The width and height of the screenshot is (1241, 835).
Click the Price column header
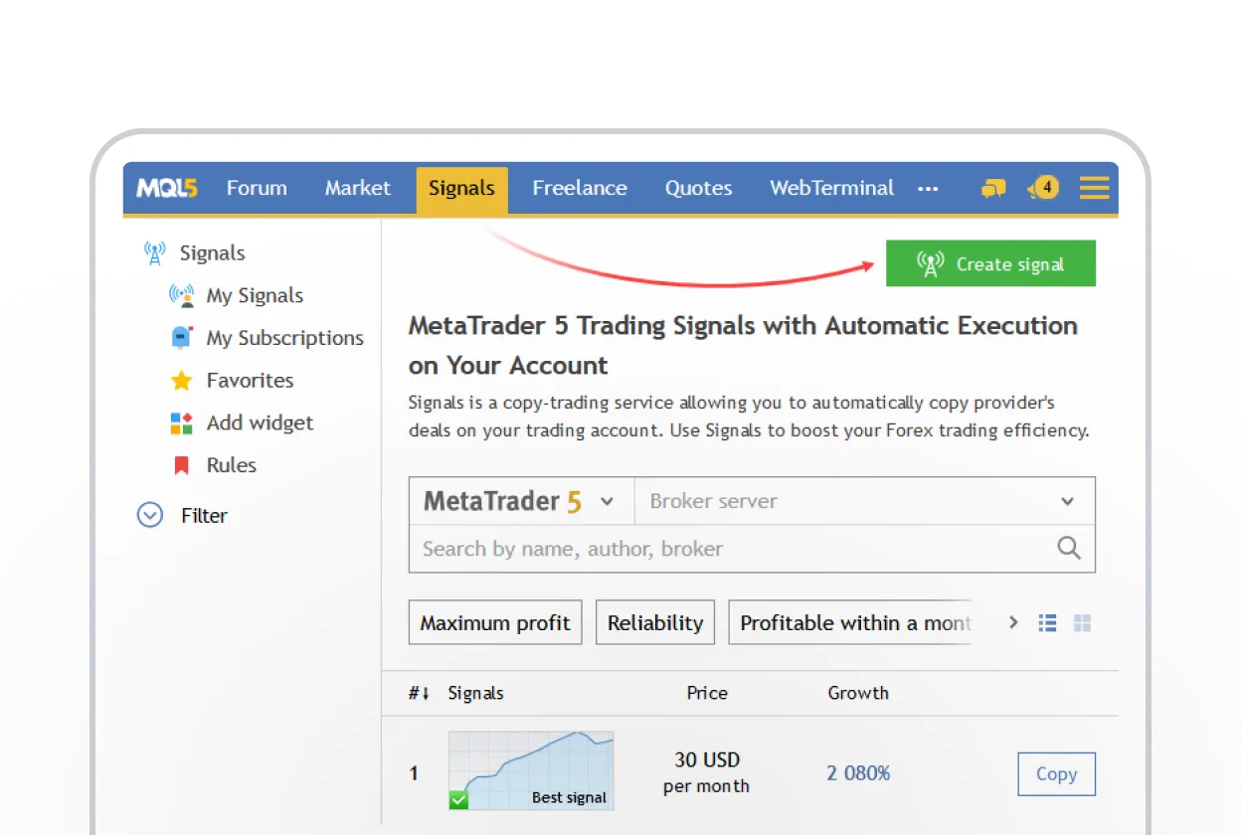(x=707, y=693)
